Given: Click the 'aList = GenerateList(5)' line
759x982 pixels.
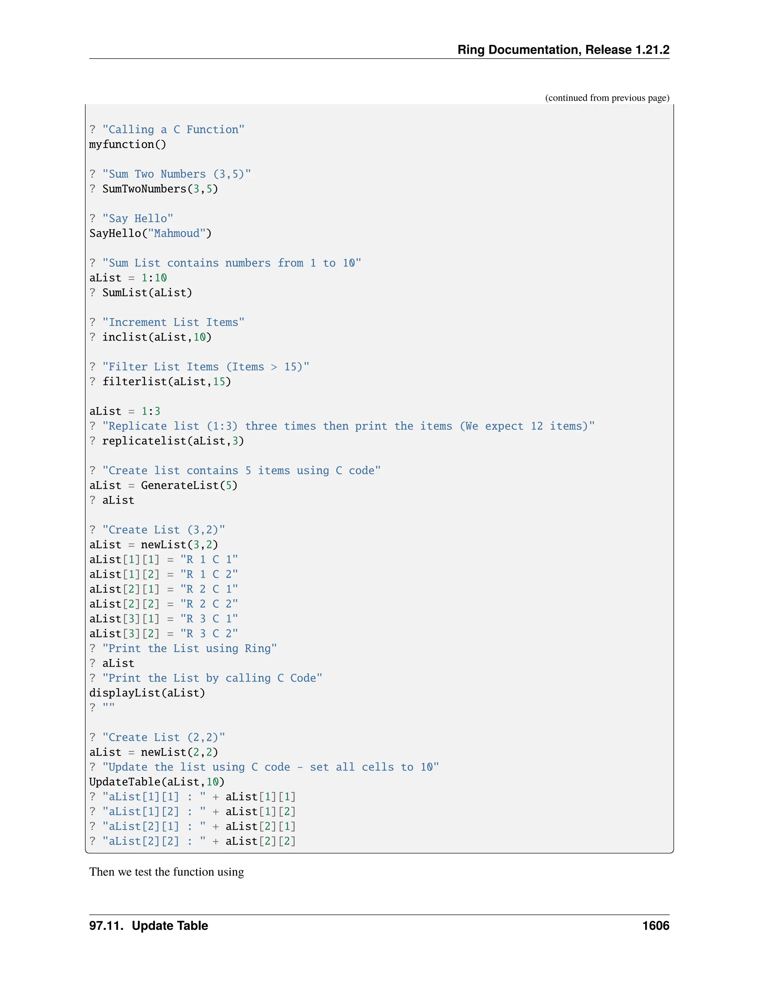Looking at the screenshot, I should pyautogui.click(x=163, y=485).
